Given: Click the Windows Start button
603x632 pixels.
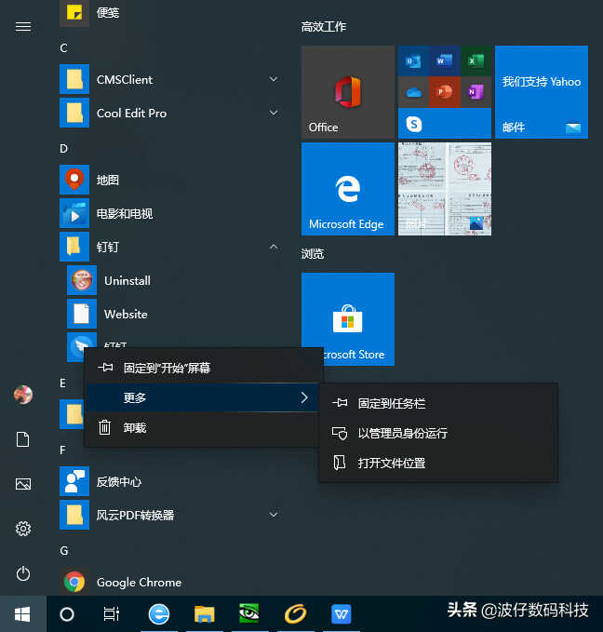Looking at the screenshot, I should (22, 614).
